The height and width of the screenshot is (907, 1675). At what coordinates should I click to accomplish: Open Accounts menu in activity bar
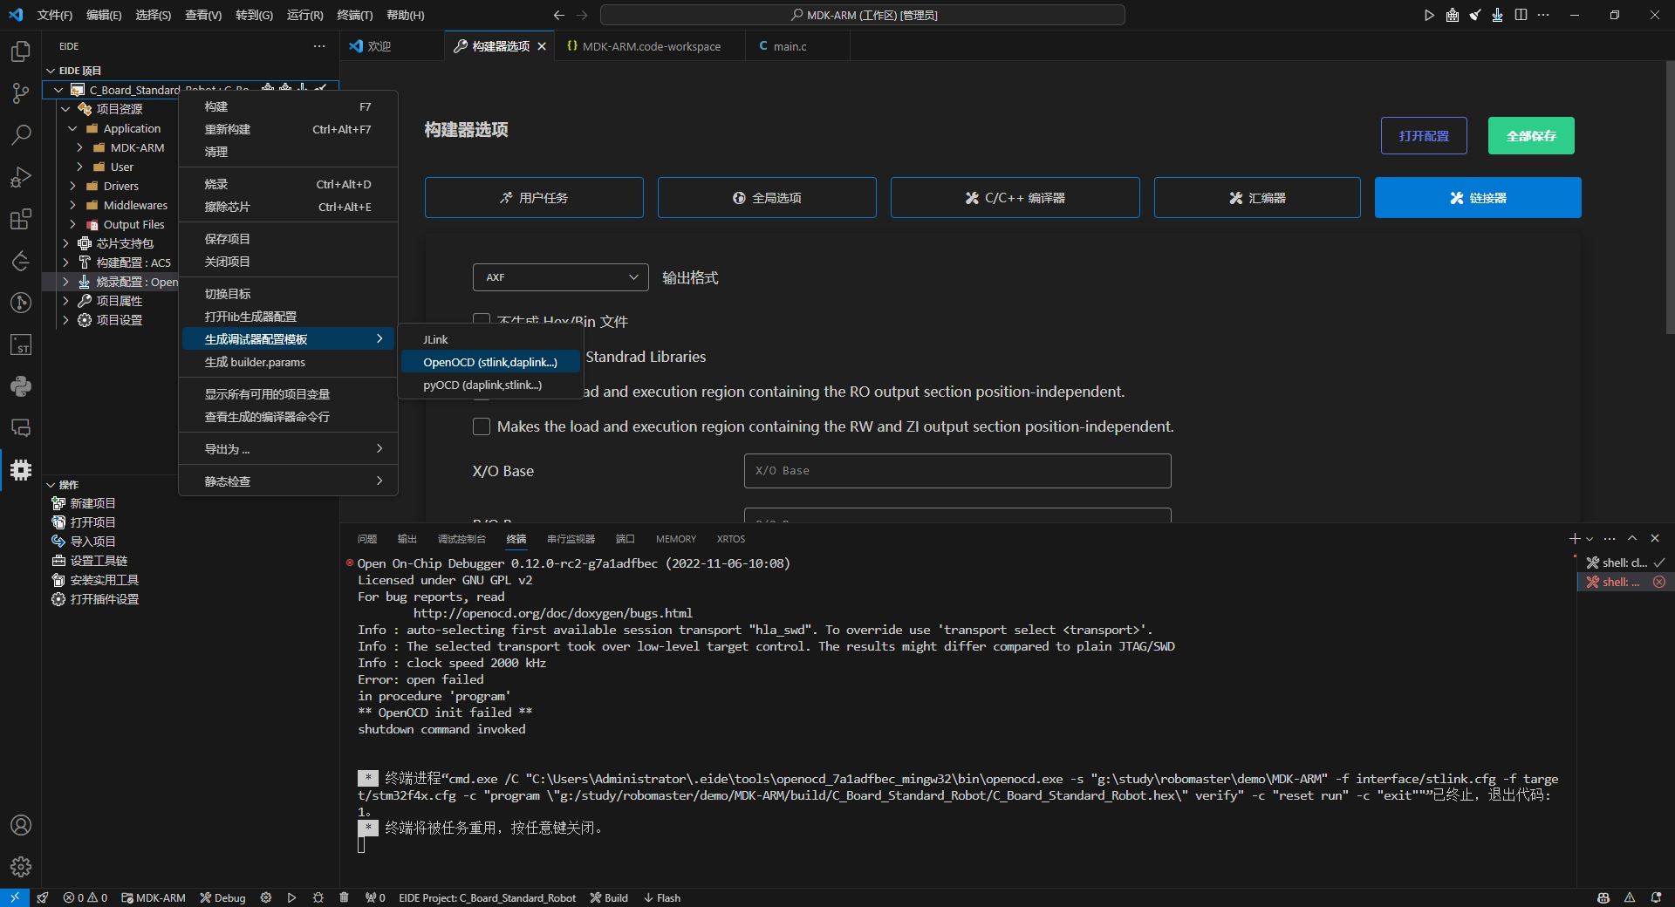coord(21,825)
